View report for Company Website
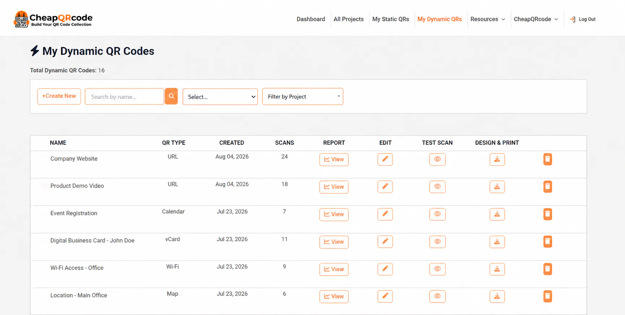Viewport: 625px width, 315px height. tap(334, 159)
